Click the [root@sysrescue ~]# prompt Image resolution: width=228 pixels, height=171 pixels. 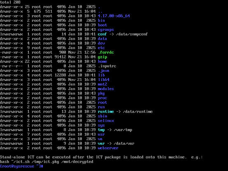click(21, 166)
